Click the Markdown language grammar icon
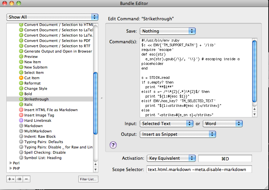The width and height of the screenshot is (269, 190). click(21, 126)
